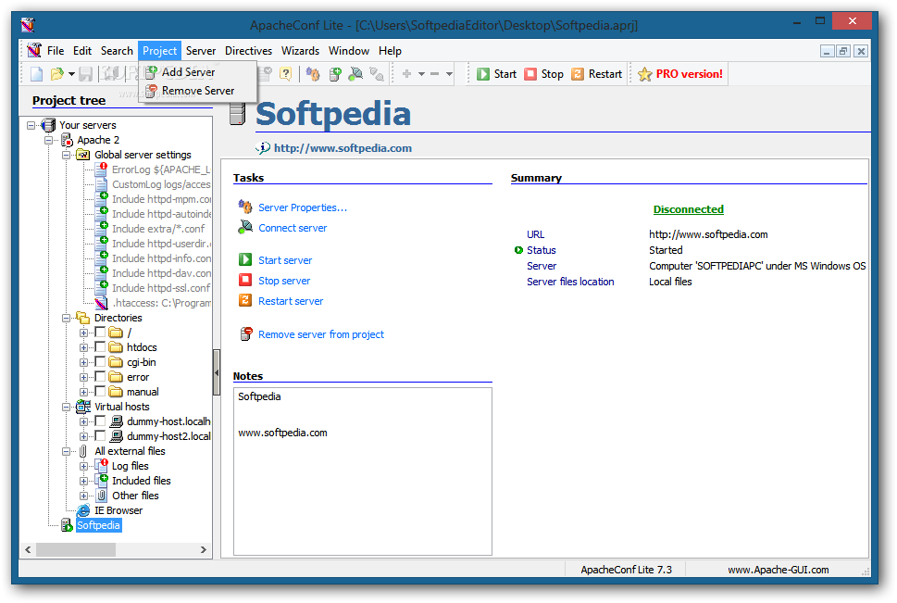
Task: Click the project tree scrollbar left arrow
Action: pyautogui.click(x=28, y=550)
